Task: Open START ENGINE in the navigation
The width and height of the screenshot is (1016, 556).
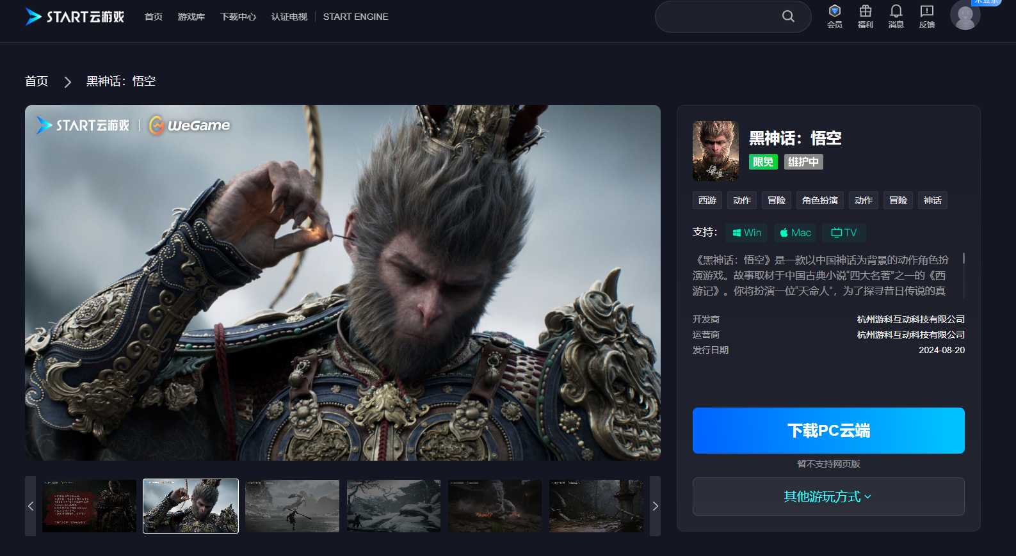Action: pos(355,17)
